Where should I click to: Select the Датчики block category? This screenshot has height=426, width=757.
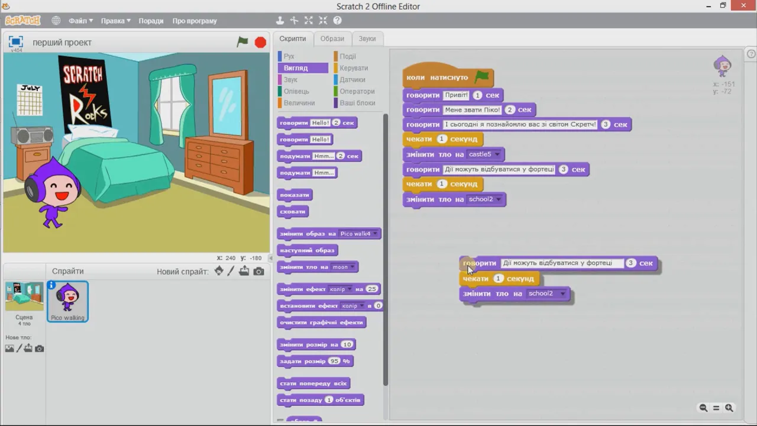pyautogui.click(x=358, y=79)
